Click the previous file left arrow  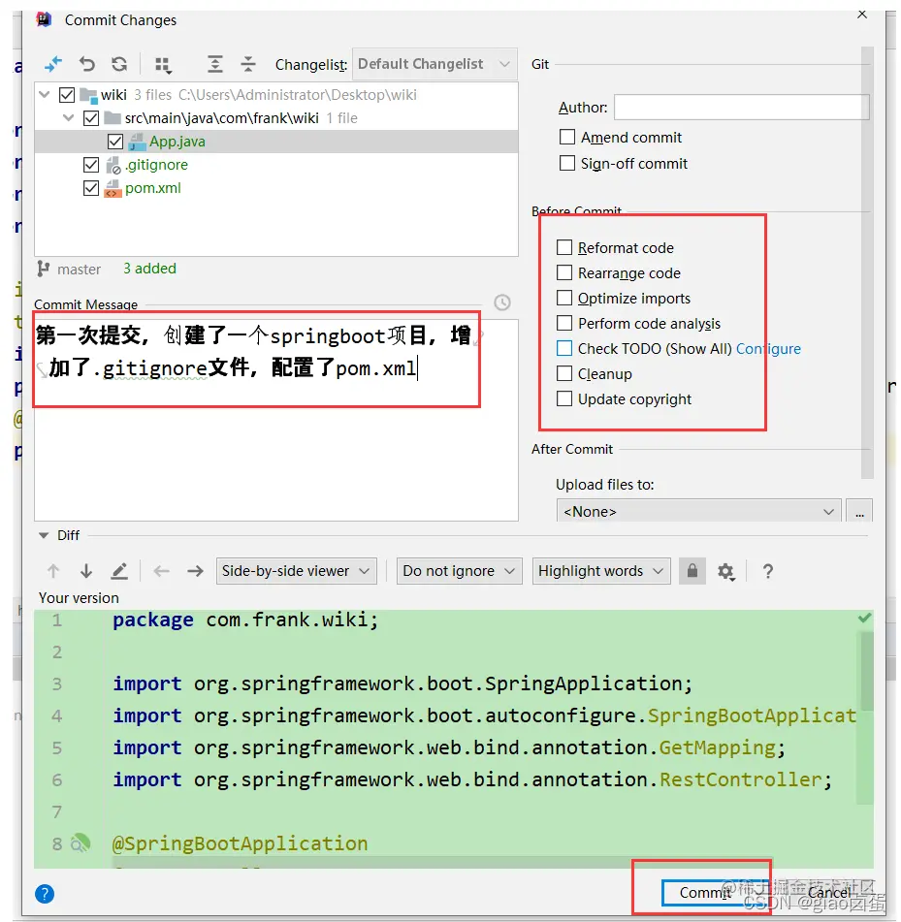tap(161, 571)
